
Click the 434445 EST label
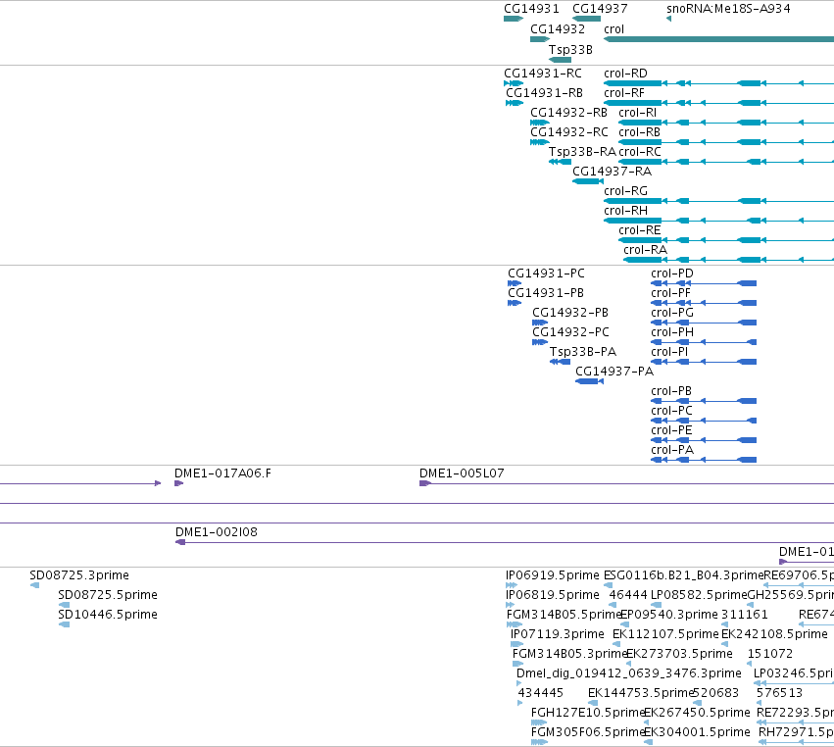[x=540, y=693]
